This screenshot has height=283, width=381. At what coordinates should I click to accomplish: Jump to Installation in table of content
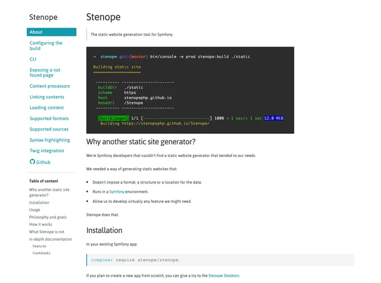39,202
